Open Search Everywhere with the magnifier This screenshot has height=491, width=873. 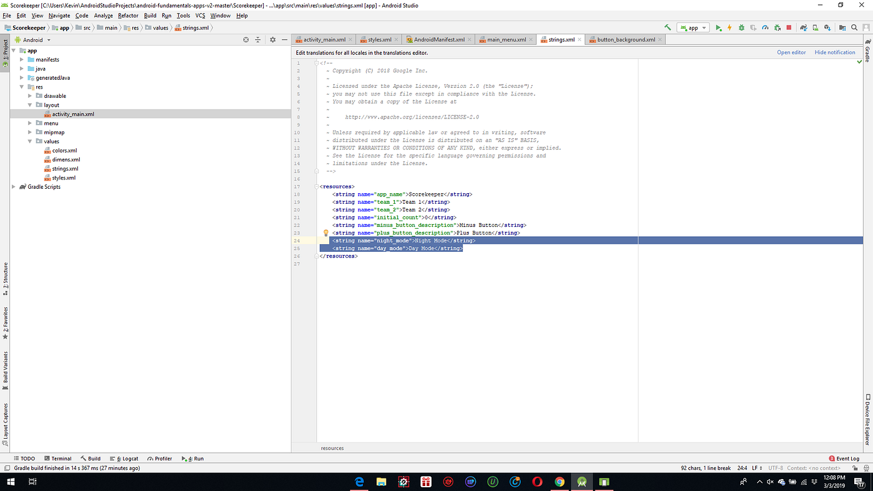(x=854, y=27)
